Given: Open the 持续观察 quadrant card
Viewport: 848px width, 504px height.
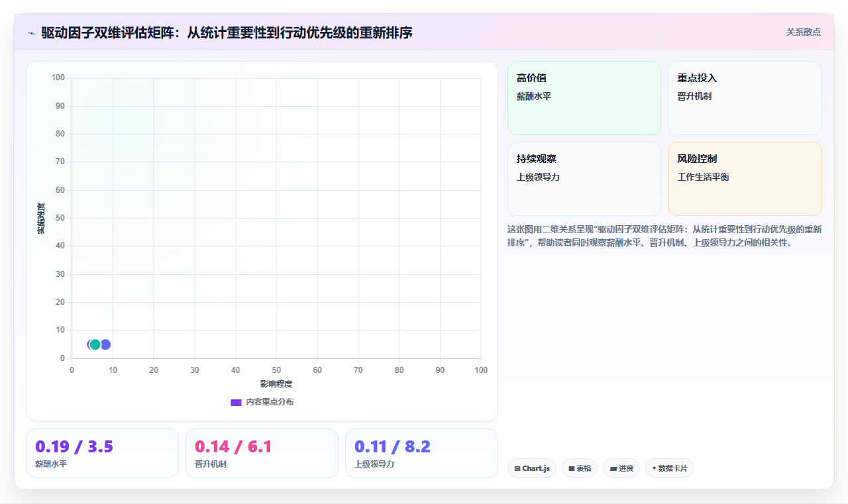Looking at the screenshot, I should [584, 179].
